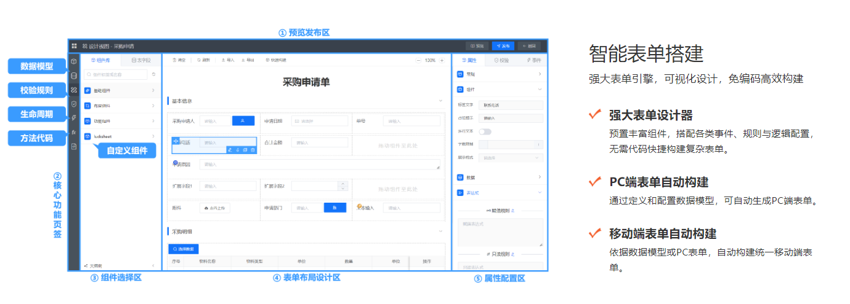The image size is (850, 304).
Task: Click the 预览 preview button
Action: click(x=477, y=46)
